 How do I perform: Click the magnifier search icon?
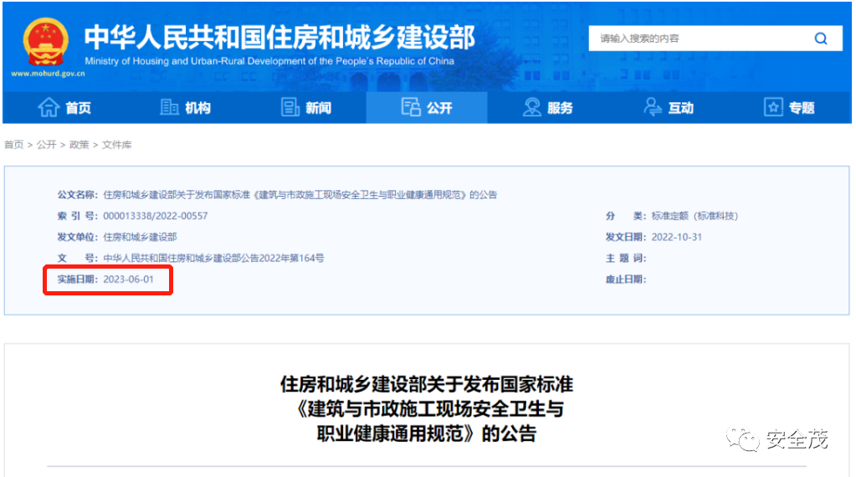[x=820, y=38]
